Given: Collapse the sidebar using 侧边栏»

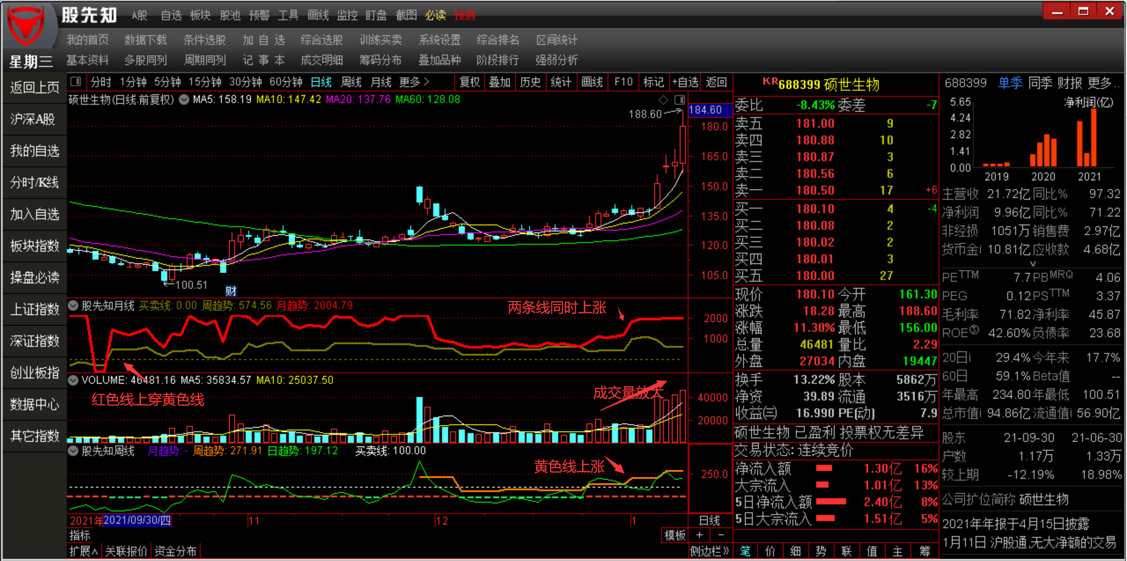Looking at the screenshot, I should coord(710,551).
